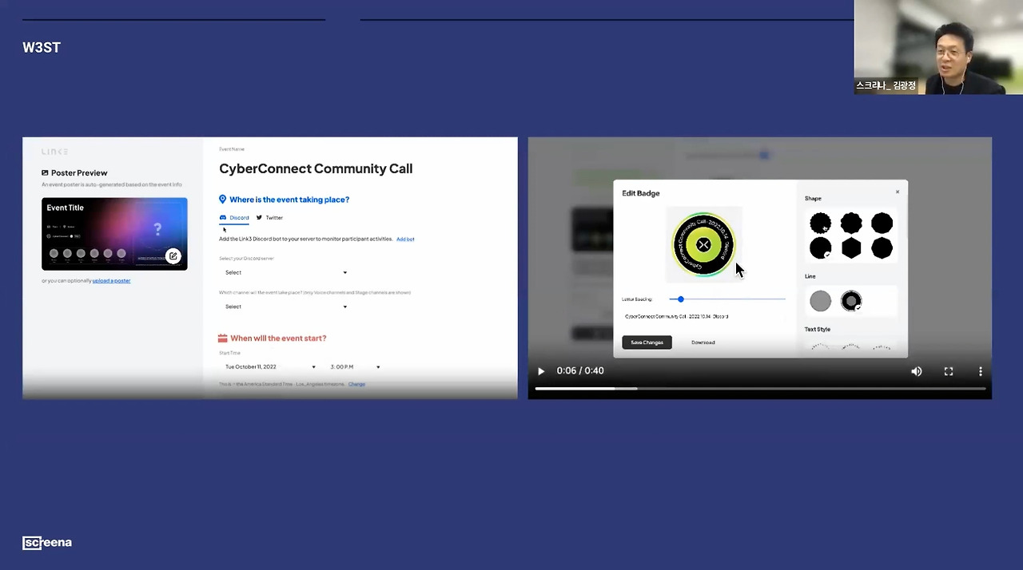
Task: Select the bottom-right decagon badge shape
Action: [882, 248]
